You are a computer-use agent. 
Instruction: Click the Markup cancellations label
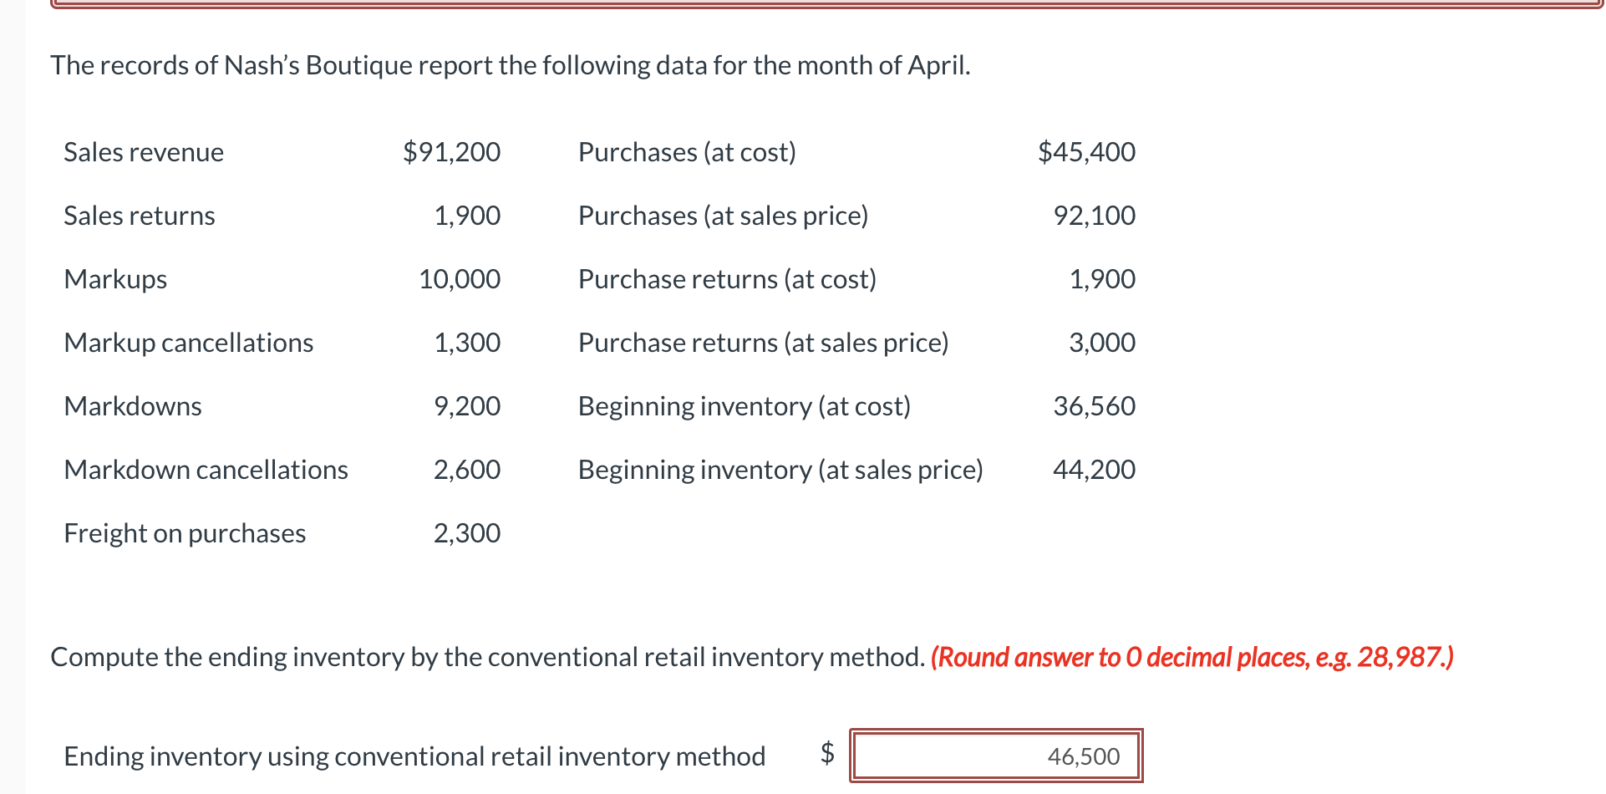click(188, 342)
